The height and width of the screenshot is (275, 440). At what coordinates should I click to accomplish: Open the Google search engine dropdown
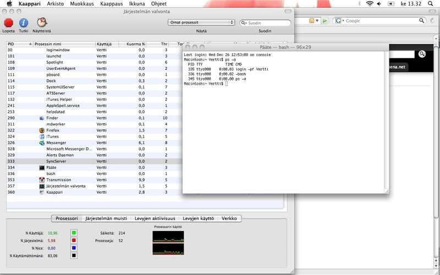[339, 21]
